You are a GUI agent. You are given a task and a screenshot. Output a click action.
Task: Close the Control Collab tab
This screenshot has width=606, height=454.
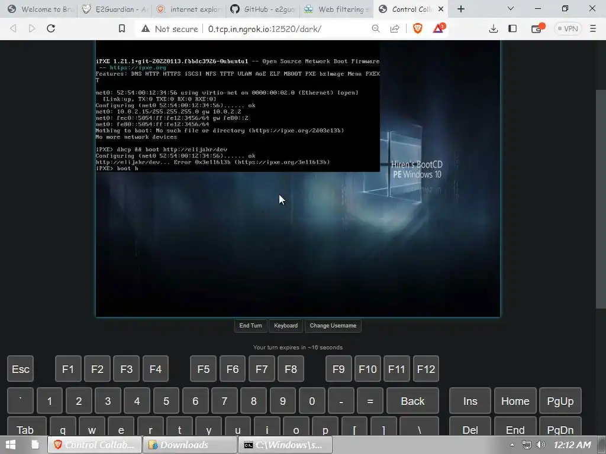pyautogui.click(x=440, y=9)
